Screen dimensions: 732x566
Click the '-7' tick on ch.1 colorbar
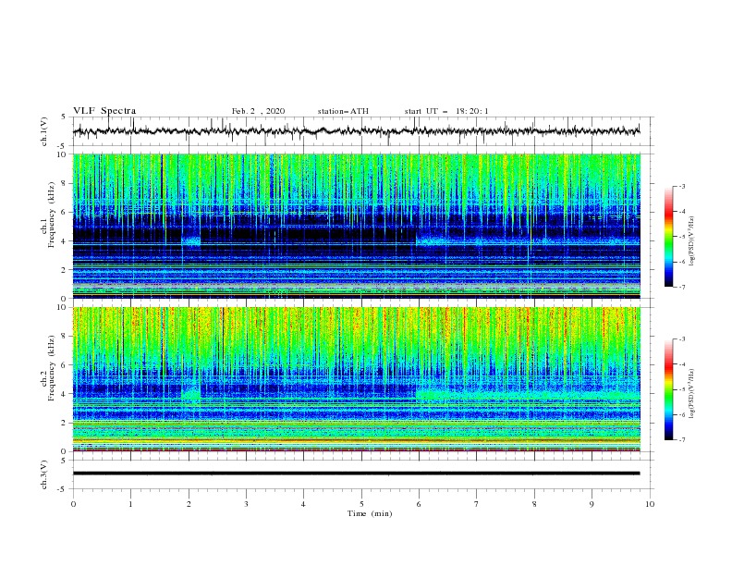[x=682, y=287]
